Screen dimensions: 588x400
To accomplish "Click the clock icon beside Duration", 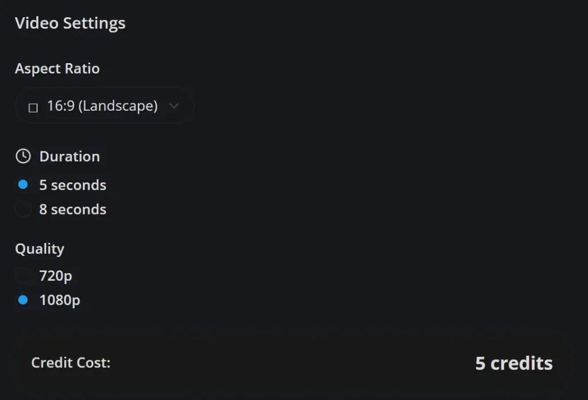I will [x=22, y=155].
